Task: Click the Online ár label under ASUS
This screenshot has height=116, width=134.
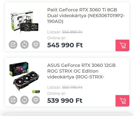Action: (57, 93)
